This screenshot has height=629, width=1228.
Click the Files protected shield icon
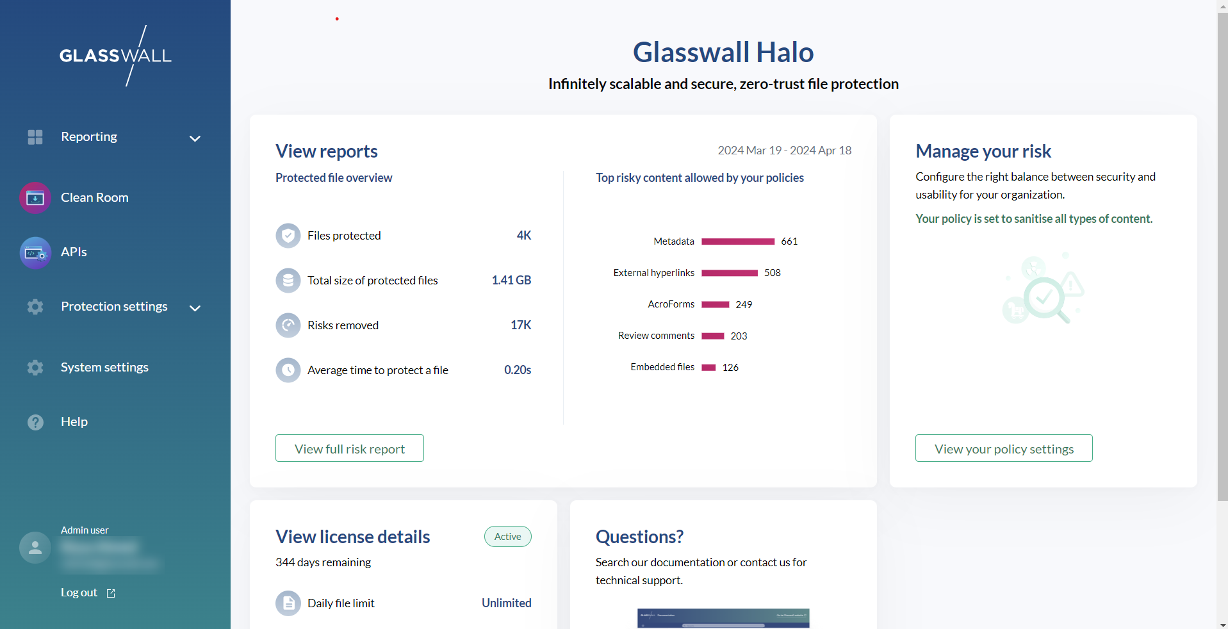(288, 236)
